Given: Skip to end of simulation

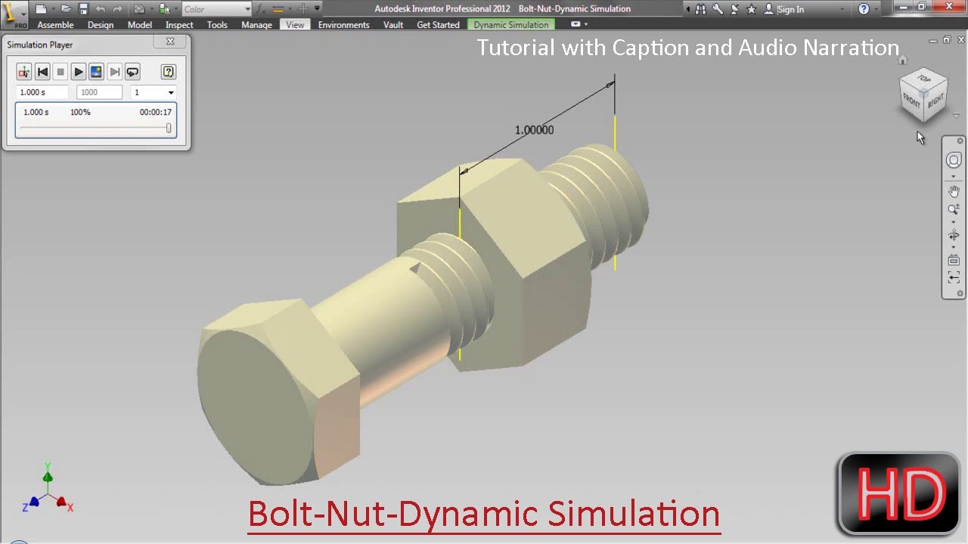Looking at the screenshot, I should click(114, 72).
